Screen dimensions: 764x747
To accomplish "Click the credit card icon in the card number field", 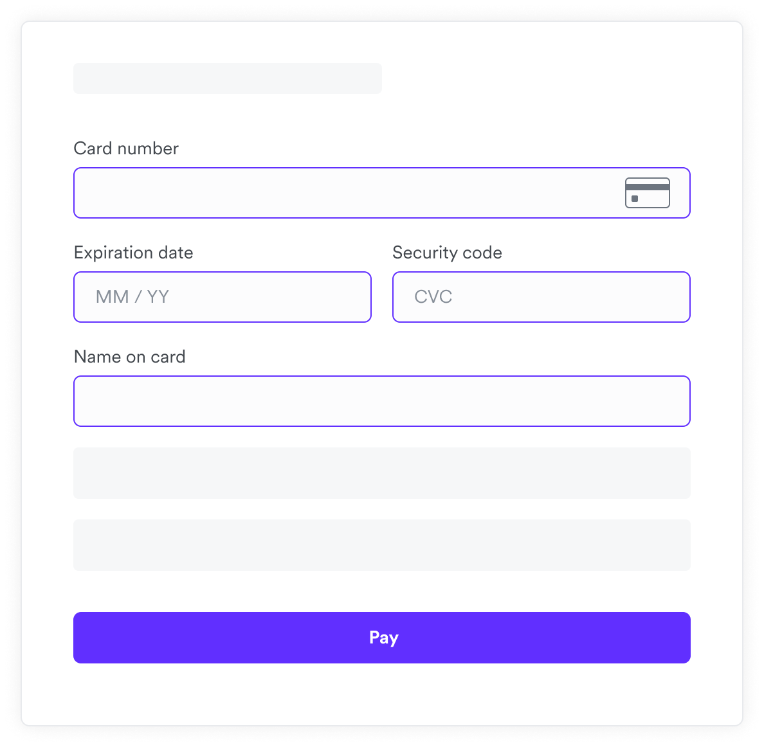I will pos(648,193).
